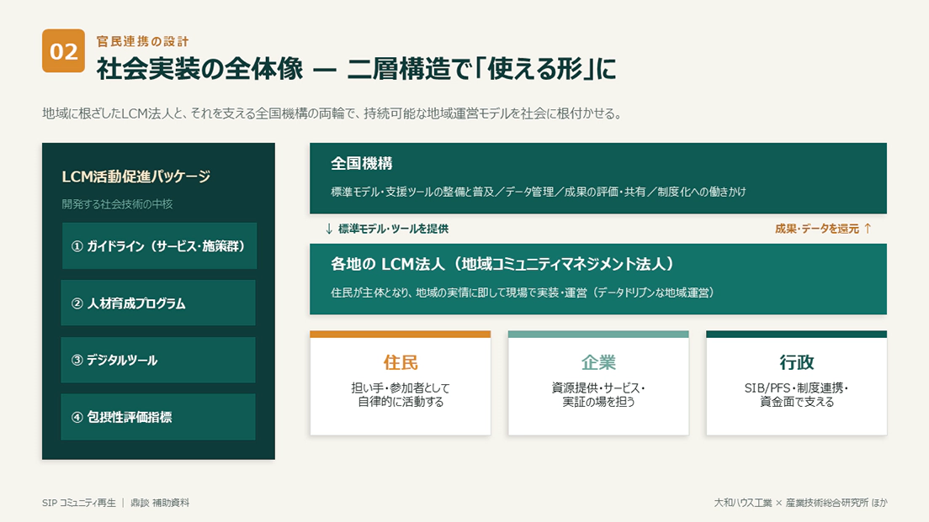Click the 各地の LCM法人 block
Viewport: 929px width, 522px height.
pyautogui.click(x=597, y=279)
